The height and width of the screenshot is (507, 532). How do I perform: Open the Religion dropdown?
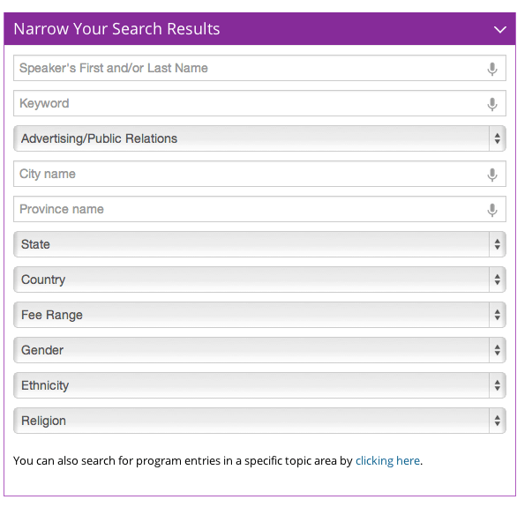[x=259, y=421]
